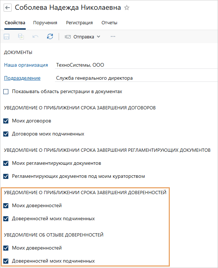Expand the Отправка dropdown
The height and width of the screenshot is (268, 218).
pos(83,37)
